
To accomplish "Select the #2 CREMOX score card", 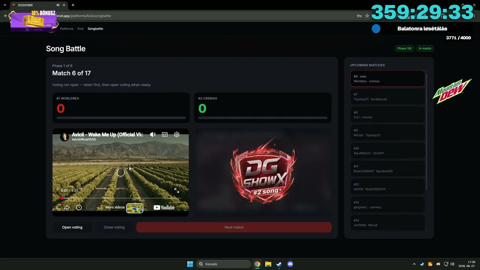I will [x=263, y=108].
